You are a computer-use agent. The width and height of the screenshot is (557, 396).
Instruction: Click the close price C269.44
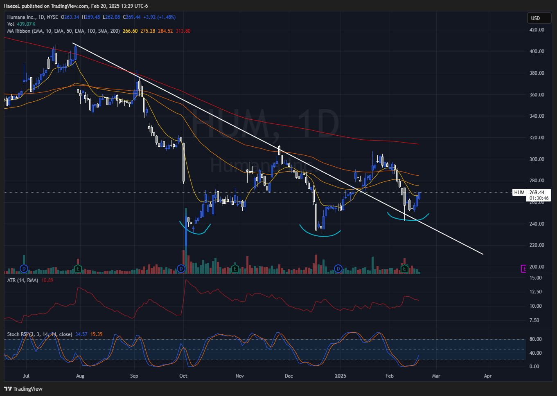pyautogui.click(x=132, y=17)
